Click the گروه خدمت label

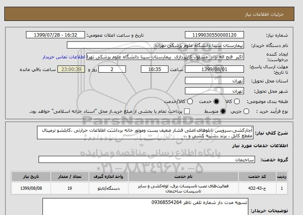(274, 160)
